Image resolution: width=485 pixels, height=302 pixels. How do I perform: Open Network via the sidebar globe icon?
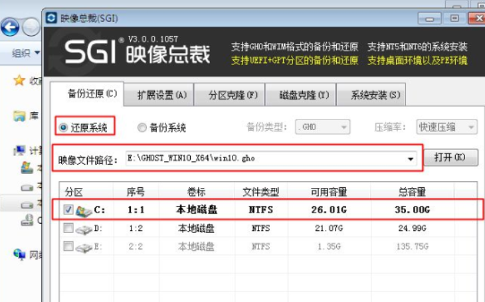pyautogui.click(x=19, y=254)
